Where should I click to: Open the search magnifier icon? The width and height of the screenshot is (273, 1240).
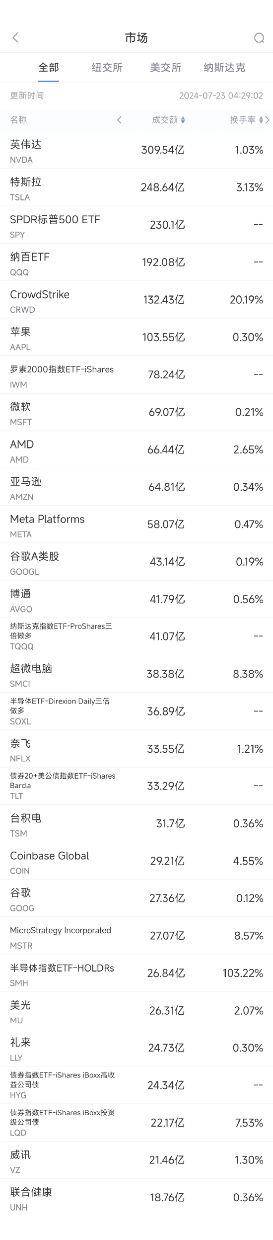259,38
